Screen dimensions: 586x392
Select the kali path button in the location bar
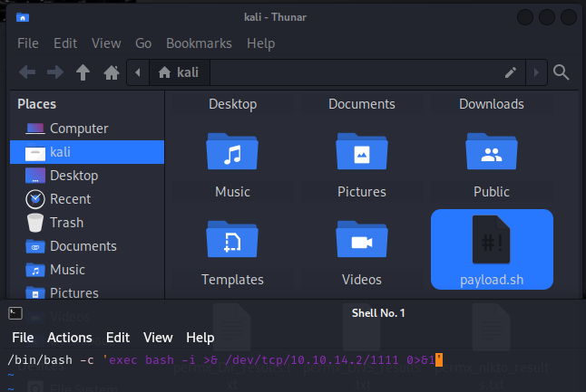click(179, 72)
